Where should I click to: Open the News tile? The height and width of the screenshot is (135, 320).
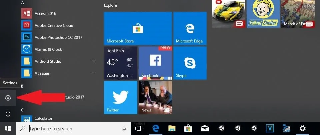click(155, 98)
